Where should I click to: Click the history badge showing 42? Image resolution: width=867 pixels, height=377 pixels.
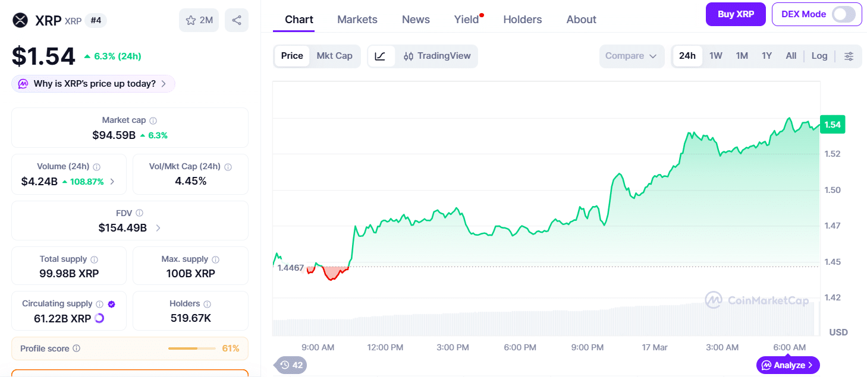pyautogui.click(x=291, y=365)
